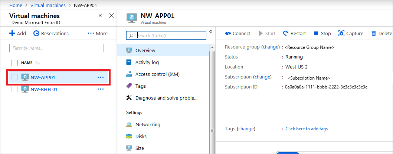Open the NW-RHEL01 virtual machine link

(44, 89)
